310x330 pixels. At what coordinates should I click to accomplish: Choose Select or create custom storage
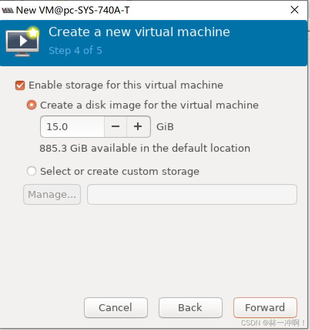pyautogui.click(x=32, y=171)
